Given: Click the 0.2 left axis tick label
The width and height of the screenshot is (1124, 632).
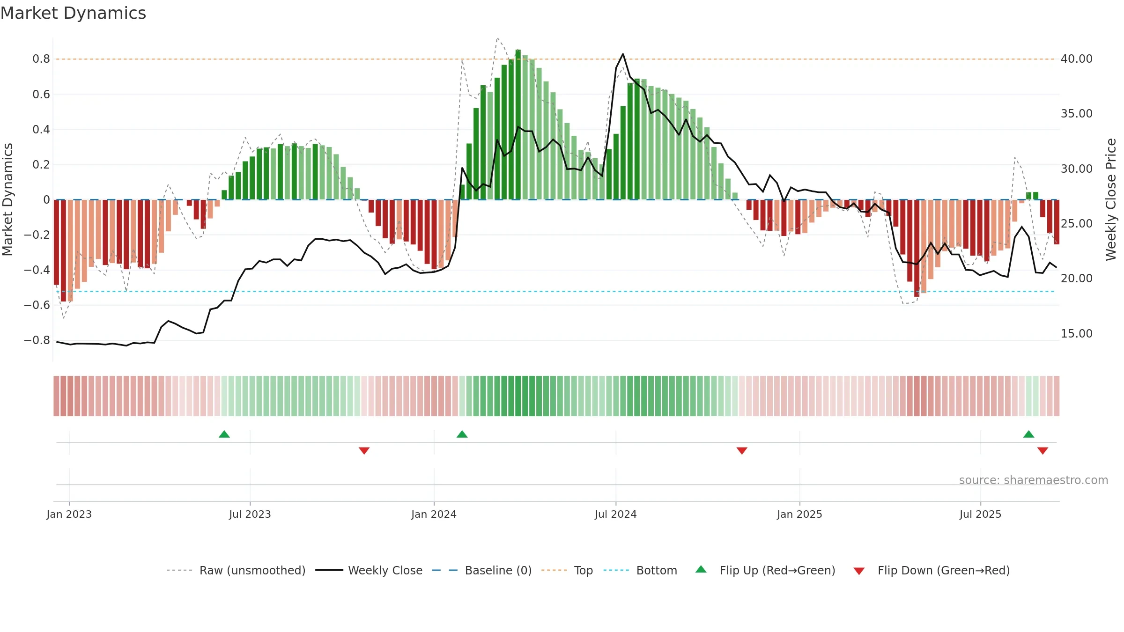Looking at the screenshot, I should click(x=41, y=164).
